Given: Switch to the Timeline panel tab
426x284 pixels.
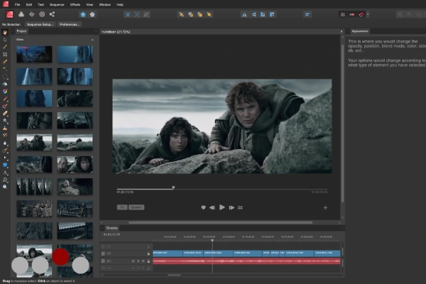Looking at the screenshot, I should (111, 228).
